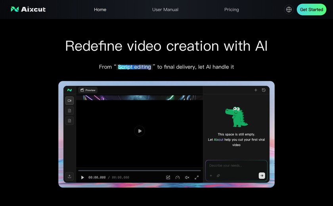
Task: Click the video progress bar
Action: click(140, 170)
